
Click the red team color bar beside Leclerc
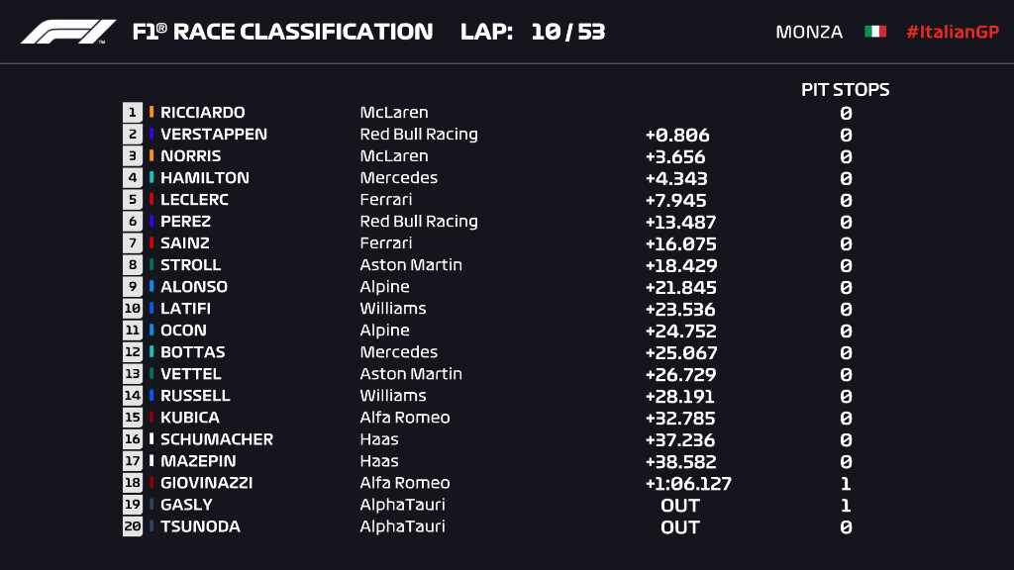(x=152, y=200)
